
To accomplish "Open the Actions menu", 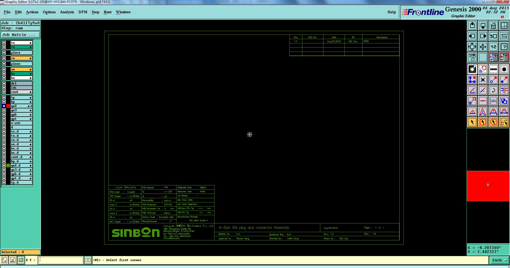I will pyautogui.click(x=32, y=12).
